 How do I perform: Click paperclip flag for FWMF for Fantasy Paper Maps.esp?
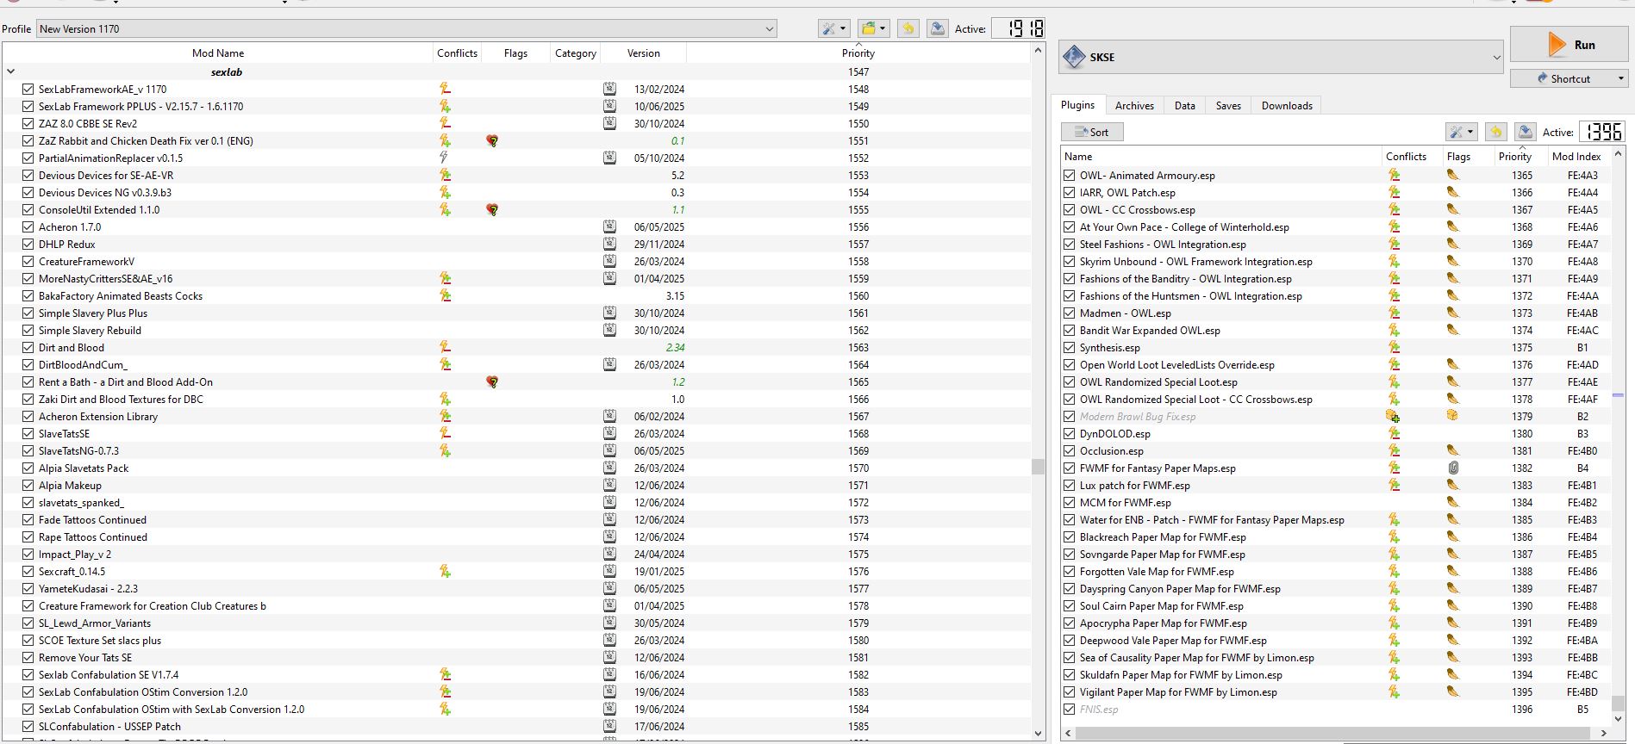point(1453,468)
